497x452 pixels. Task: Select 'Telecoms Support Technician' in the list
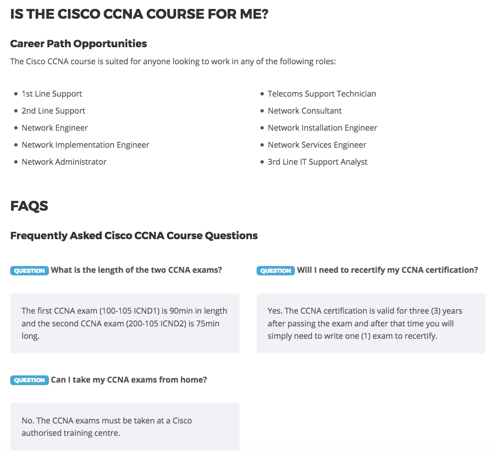coord(322,94)
